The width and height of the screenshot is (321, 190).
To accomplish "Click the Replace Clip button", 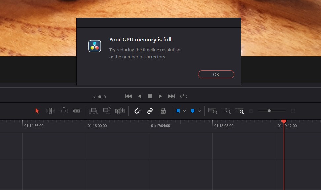I will coord(120,111).
